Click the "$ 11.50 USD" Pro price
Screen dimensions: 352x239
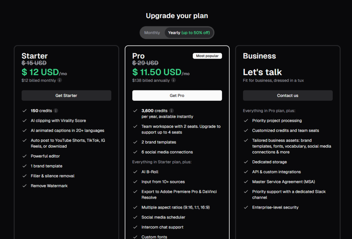[x=157, y=72]
